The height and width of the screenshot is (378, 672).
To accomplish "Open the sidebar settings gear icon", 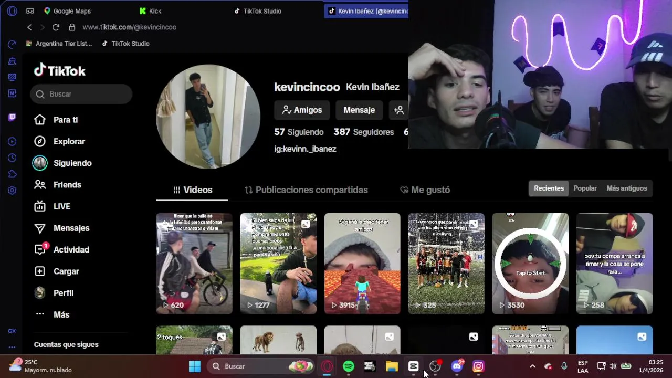I will [x=12, y=190].
